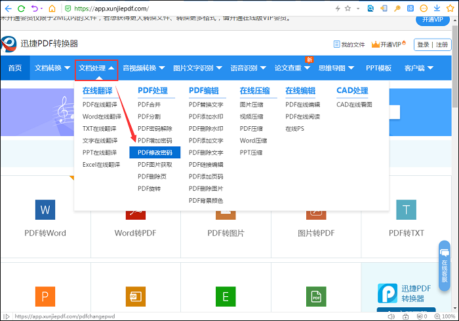Expand the 文档转换 menu

coord(52,68)
